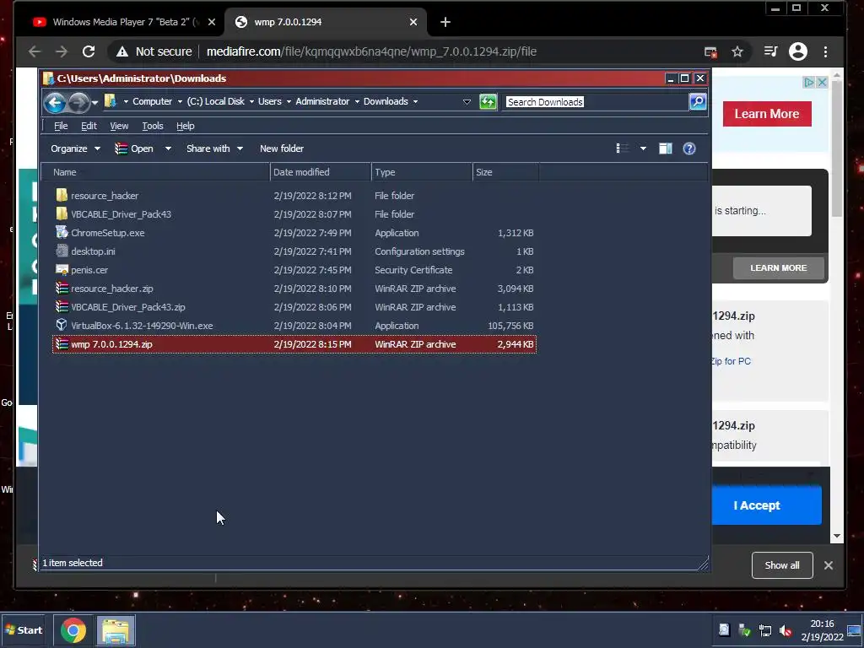Open a new Chrome tab
864x648 pixels.
(445, 22)
